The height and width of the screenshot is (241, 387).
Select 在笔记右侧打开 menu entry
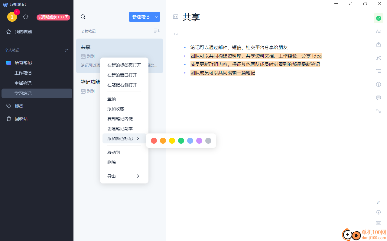124,85
